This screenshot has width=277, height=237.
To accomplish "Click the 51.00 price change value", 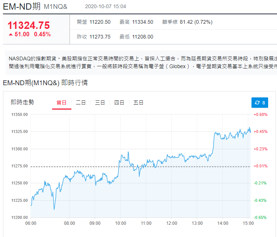I will point(22,34).
